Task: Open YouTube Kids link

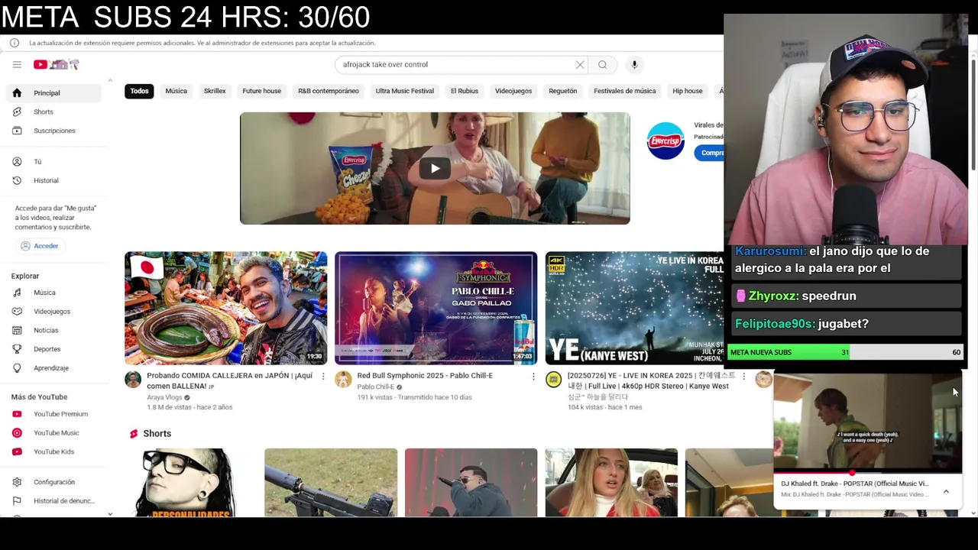Action: click(53, 451)
